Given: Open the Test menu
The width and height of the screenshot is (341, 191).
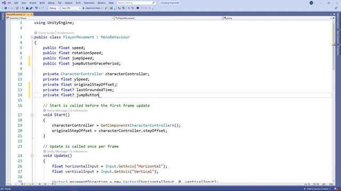Looking at the screenshot, I should point(60,3).
